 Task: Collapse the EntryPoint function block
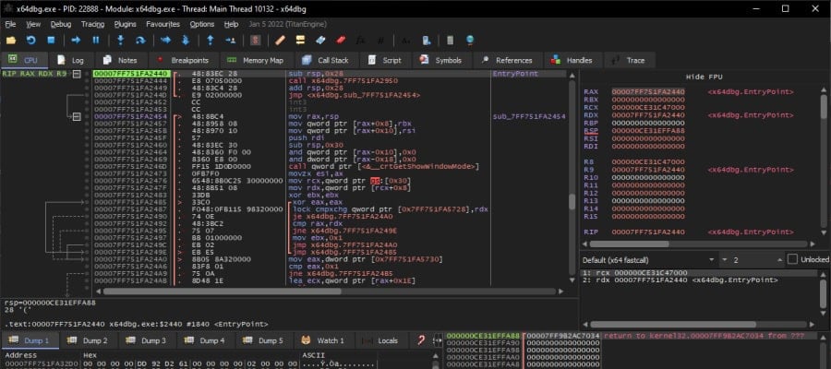click(x=77, y=74)
